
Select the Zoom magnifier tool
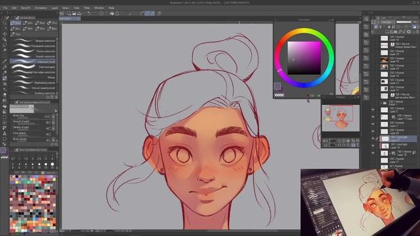(x=5, y=23)
